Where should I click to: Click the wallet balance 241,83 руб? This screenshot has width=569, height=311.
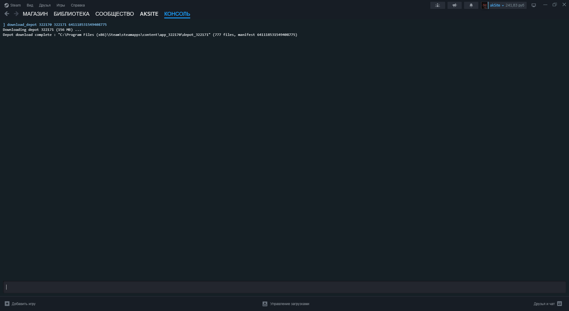[515, 5]
